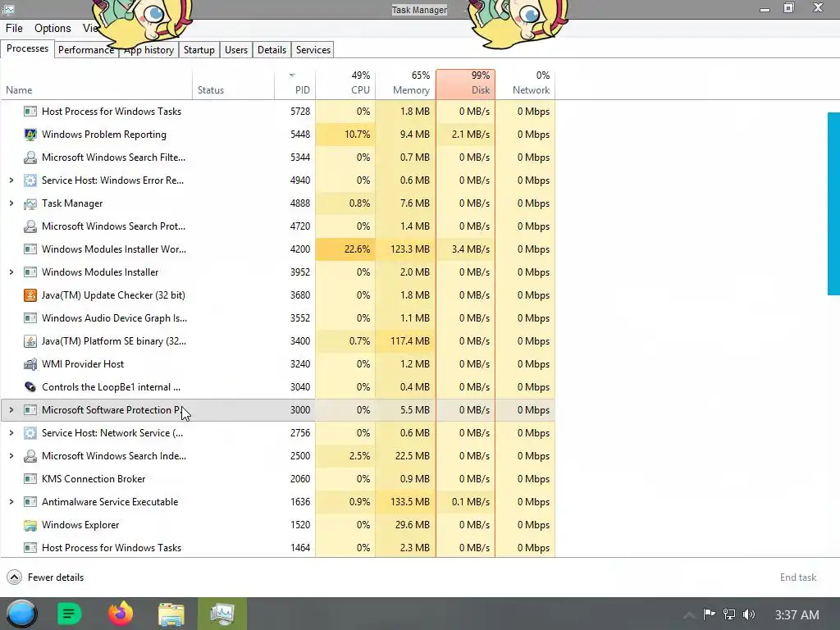Open the Options menu

click(52, 29)
